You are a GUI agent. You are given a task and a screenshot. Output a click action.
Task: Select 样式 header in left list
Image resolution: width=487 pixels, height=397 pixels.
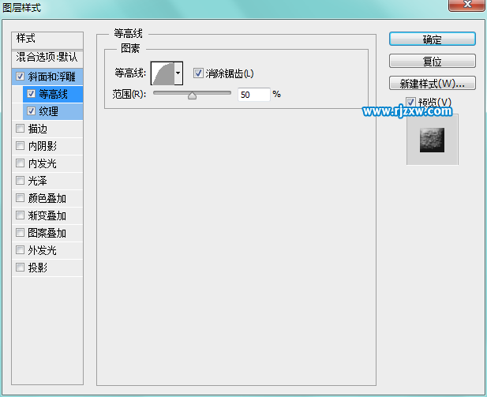(47, 39)
